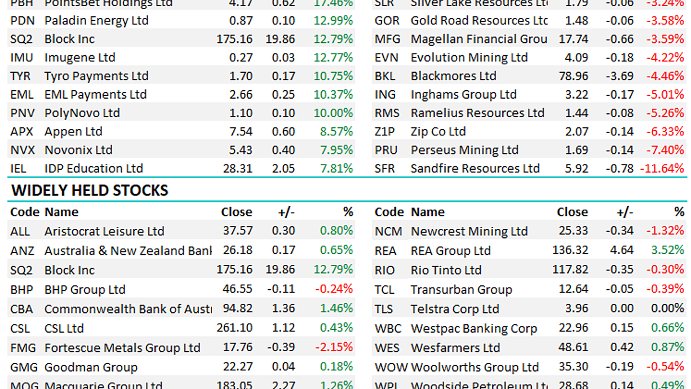Viewport: 691px width, 389px height.
Task: Click Imugene Ltd's 12.77% change
Action: [x=333, y=58]
